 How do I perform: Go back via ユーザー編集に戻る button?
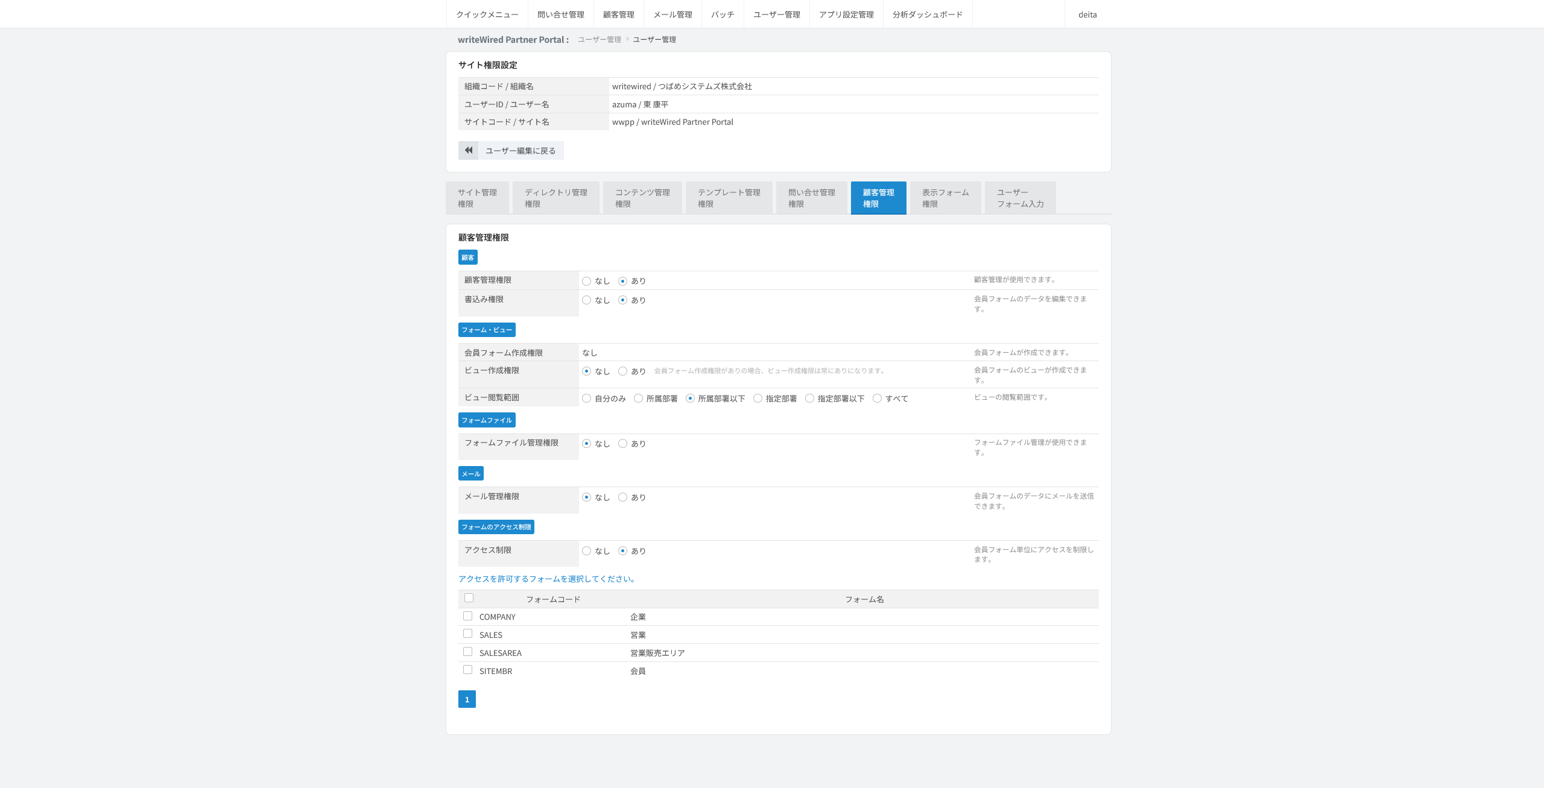511,151
